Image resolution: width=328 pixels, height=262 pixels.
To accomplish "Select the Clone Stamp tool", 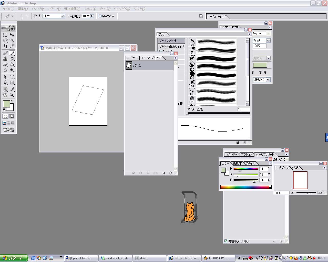I will click(5, 59).
